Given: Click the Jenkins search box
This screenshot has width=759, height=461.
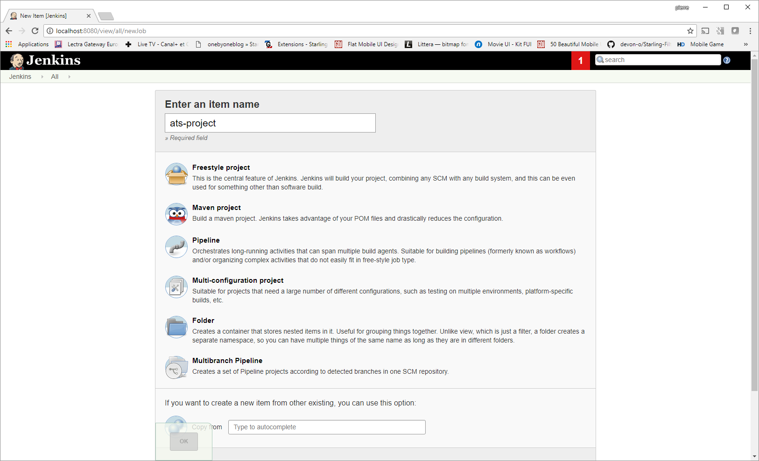Looking at the screenshot, I should click(x=658, y=60).
